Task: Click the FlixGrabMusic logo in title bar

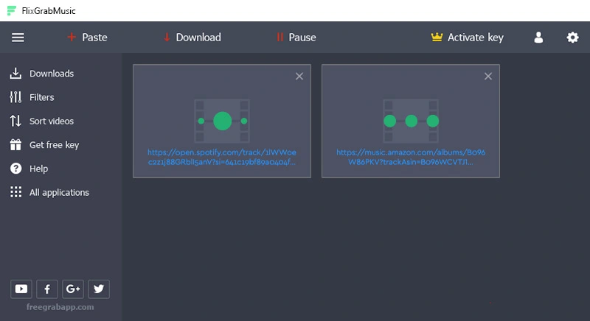Action: [12, 10]
